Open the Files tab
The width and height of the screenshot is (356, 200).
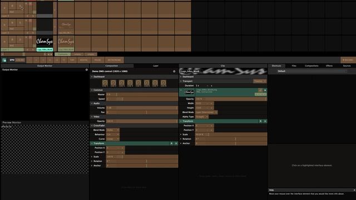click(x=294, y=66)
